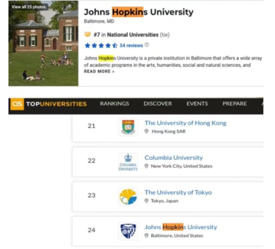
Task: Click the ranking badge icon beside #7
Action: click(88, 35)
